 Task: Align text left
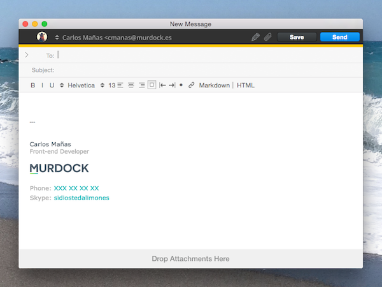tap(120, 85)
